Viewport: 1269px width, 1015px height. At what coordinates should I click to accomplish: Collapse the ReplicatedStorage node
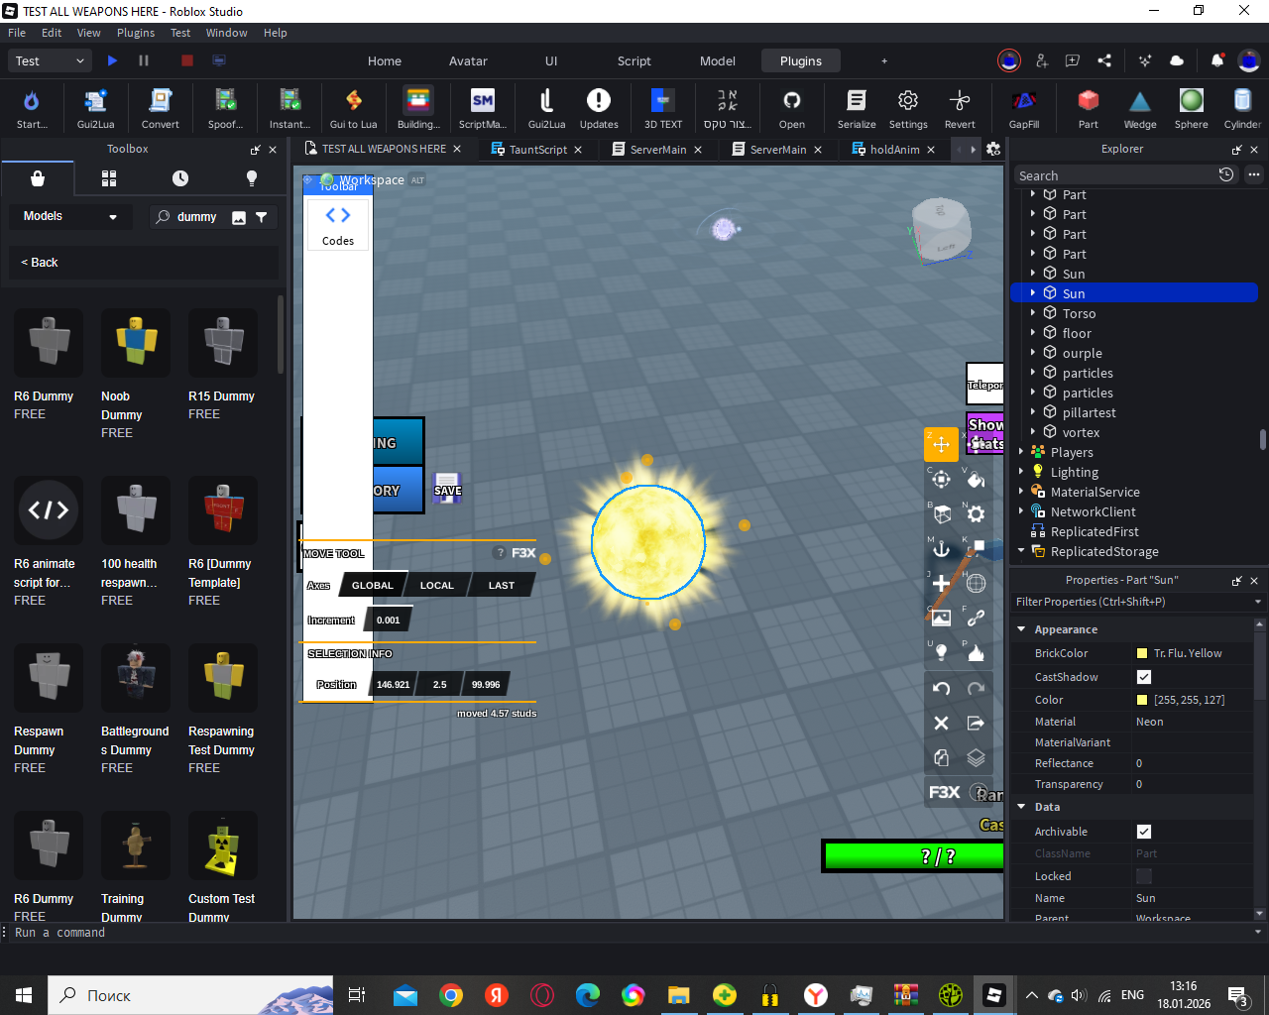pos(1021,550)
